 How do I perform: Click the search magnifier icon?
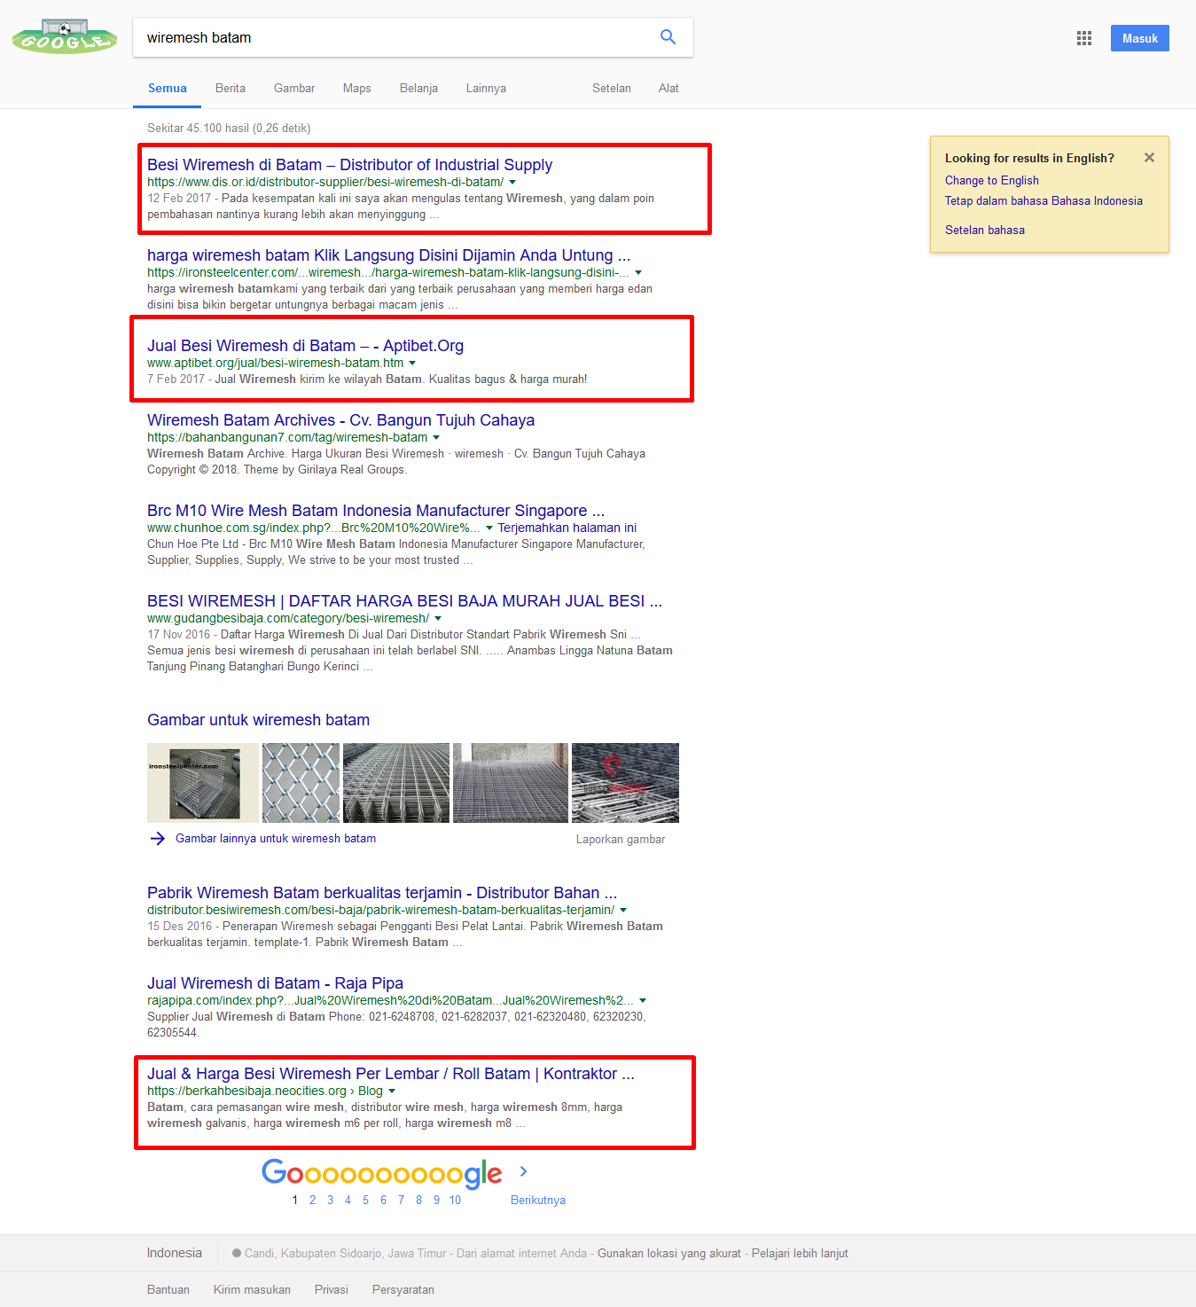[x=668, y=37]
